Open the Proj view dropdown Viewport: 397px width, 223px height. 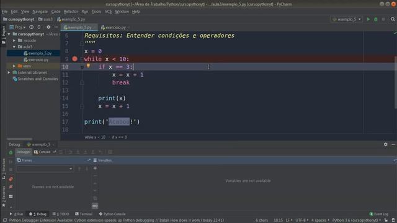[18, 27]
